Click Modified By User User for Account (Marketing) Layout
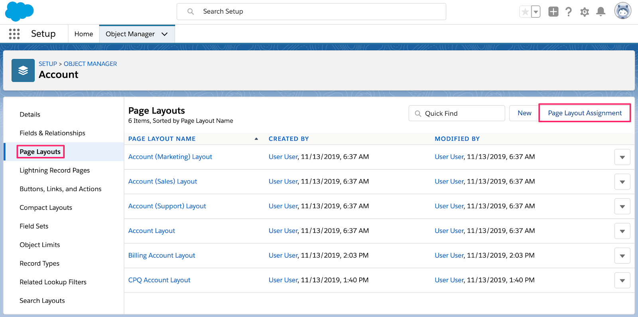638x317 pixels. (x=449, y=157)
